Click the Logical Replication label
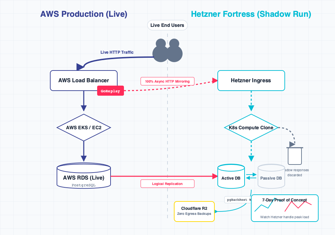This screenshot has width=335, height=235. [x=167, y=184]
